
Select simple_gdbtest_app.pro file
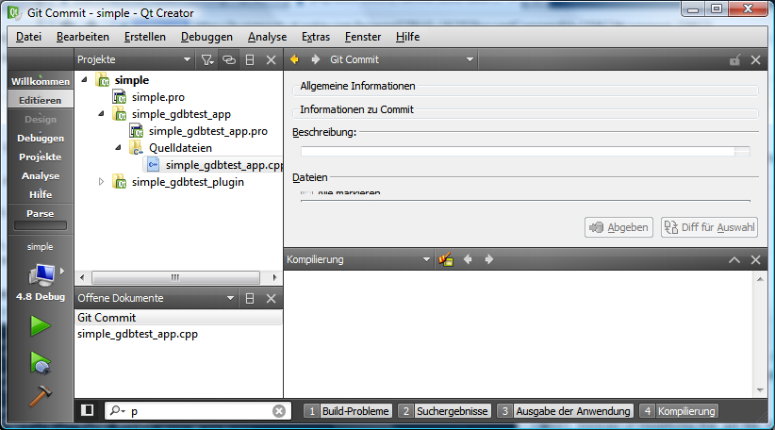click(208, 131)
